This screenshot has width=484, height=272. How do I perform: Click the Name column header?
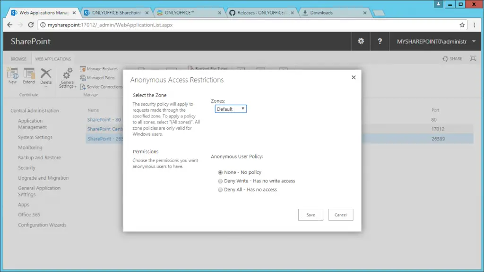pyautogui.click(x=93, y=110)
